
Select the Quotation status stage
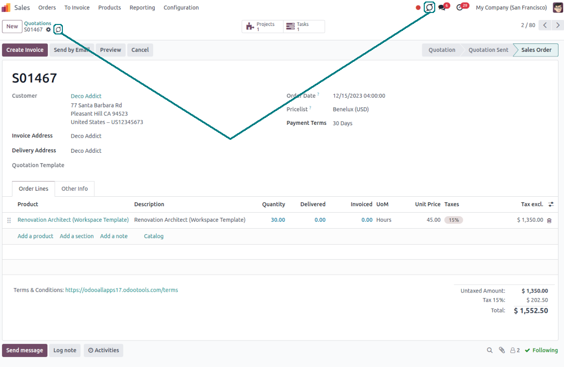point(442,49)
